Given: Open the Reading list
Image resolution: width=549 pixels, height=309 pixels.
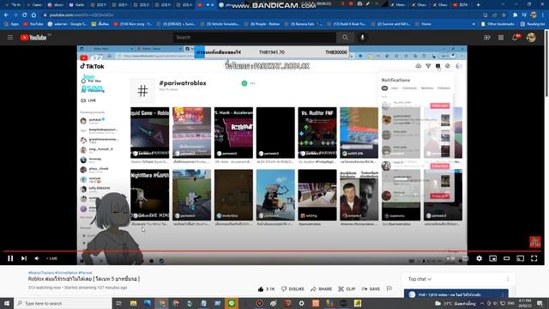Looking at the screenshot, I should point(533,24).
